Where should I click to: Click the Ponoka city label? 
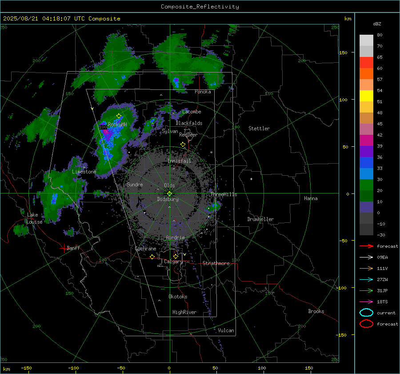pos(203,92)
